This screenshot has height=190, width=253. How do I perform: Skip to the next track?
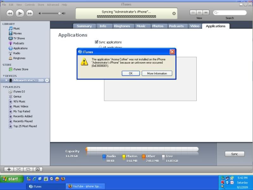coord(30,13)
